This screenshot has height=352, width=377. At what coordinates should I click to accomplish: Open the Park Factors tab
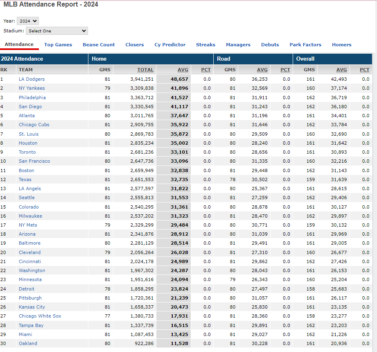[x=305, y=45]
